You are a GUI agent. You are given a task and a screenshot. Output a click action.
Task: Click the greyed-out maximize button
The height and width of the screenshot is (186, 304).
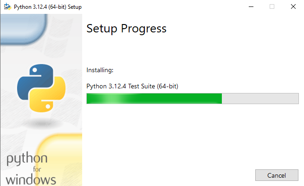coord(272,7)
